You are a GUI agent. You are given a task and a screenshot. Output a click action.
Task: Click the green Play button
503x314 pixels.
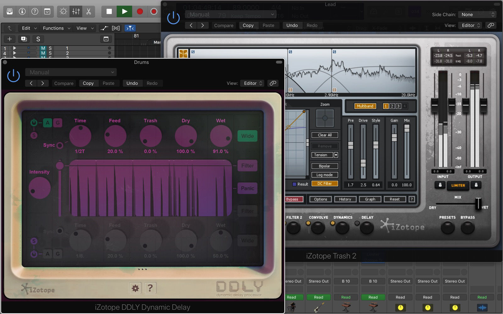(x=124, y=12)
